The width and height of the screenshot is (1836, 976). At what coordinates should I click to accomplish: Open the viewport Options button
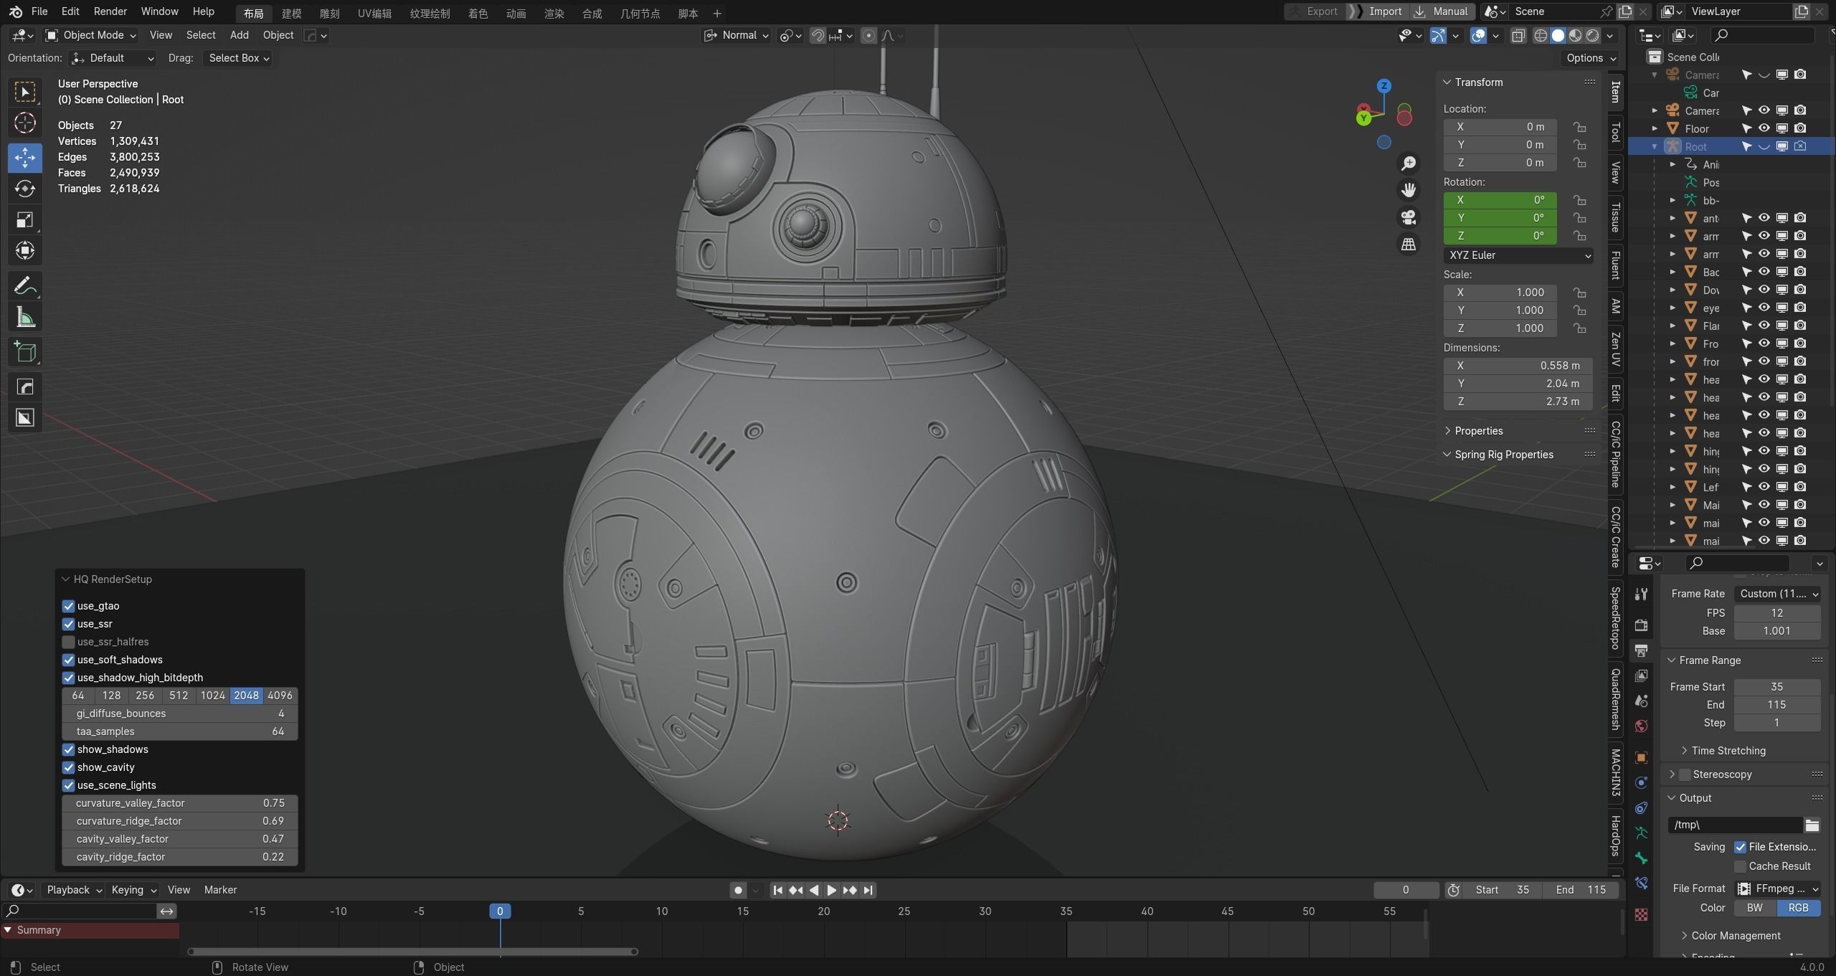[x=1590, y=58]
